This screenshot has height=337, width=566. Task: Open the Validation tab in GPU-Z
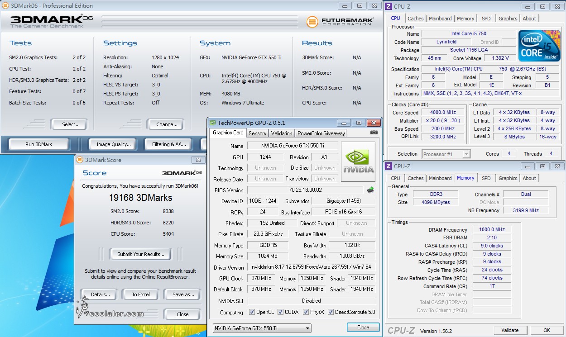282,133
